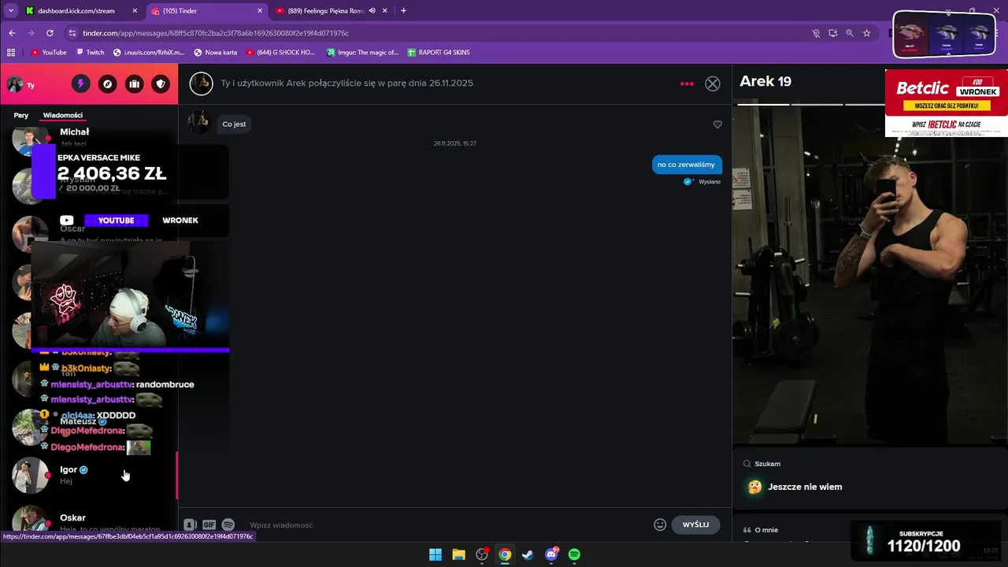Switch to the Pary tab
Image resolution: width=1008 pixels, height=567 pixels.
coord(21,115)
